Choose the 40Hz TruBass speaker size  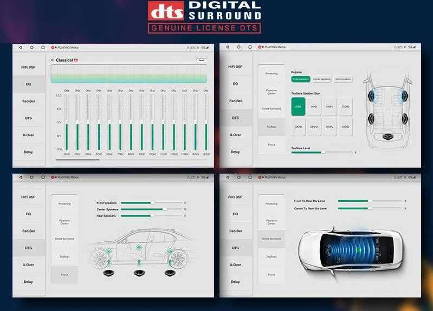pyautogui.click(x=298, y=107)
